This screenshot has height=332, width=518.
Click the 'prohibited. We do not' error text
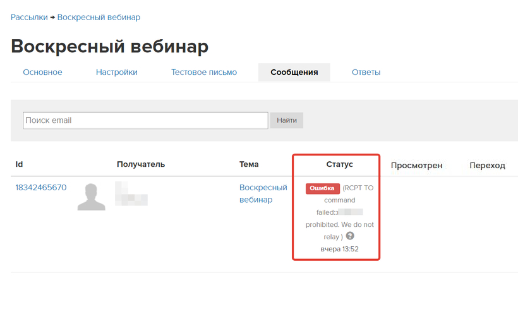coord(339,225)
